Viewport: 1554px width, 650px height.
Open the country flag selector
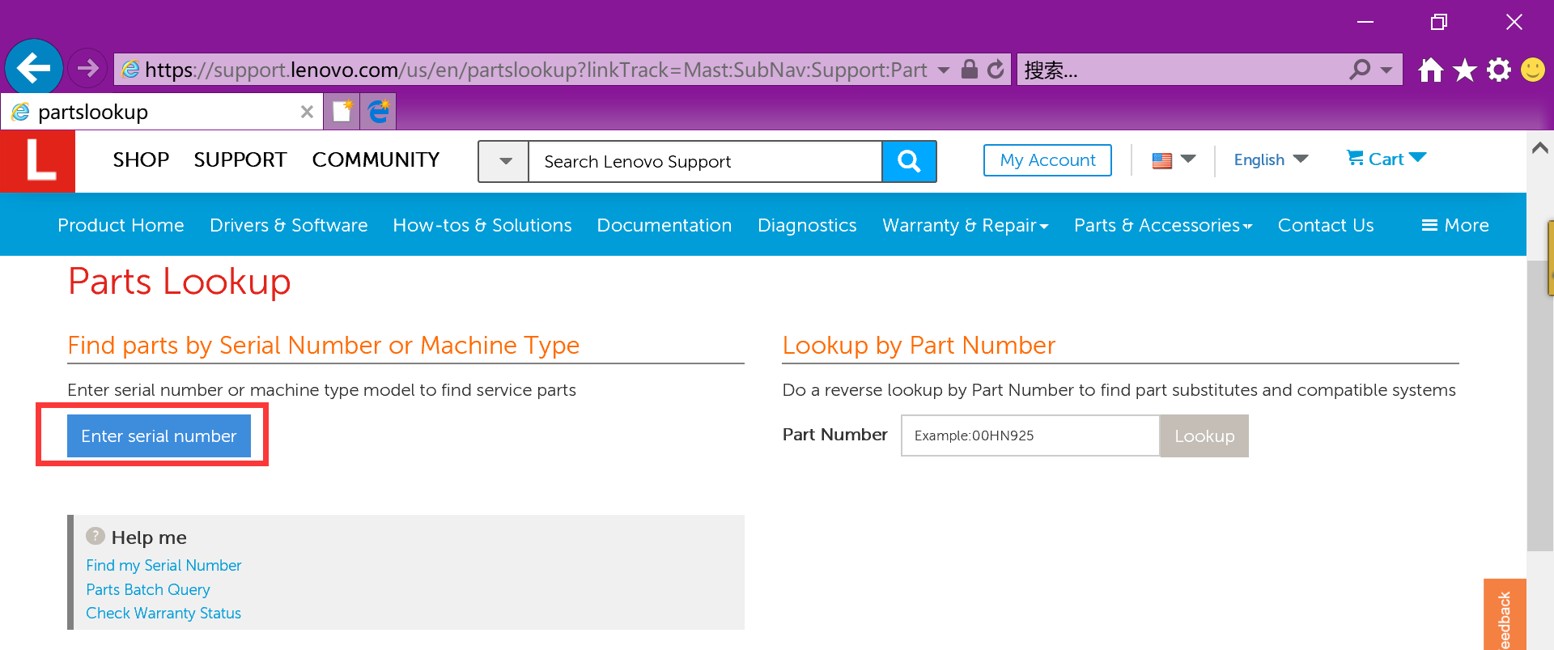click(1173, 160)
